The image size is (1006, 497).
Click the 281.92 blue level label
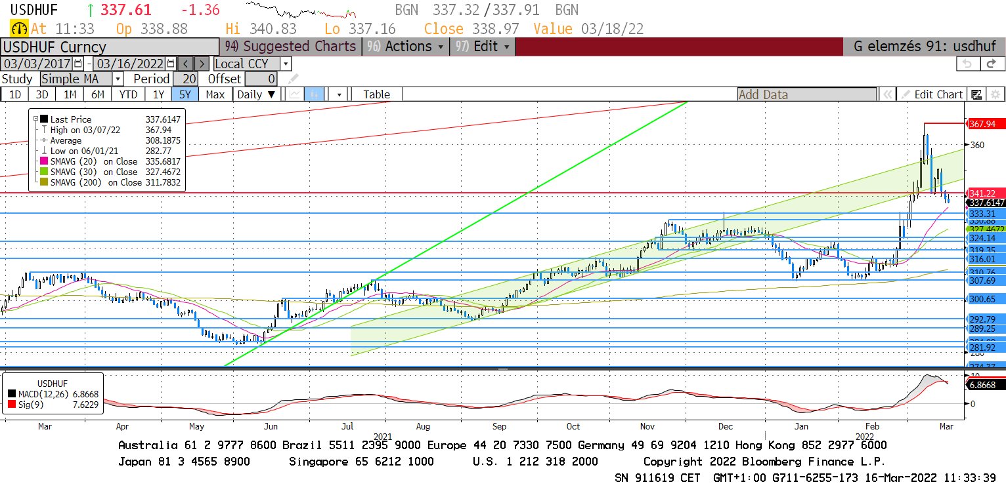pos(986,348)
